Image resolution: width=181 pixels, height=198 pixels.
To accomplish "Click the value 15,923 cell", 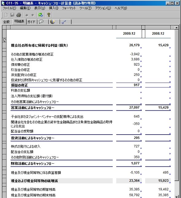I will [164, 181].
